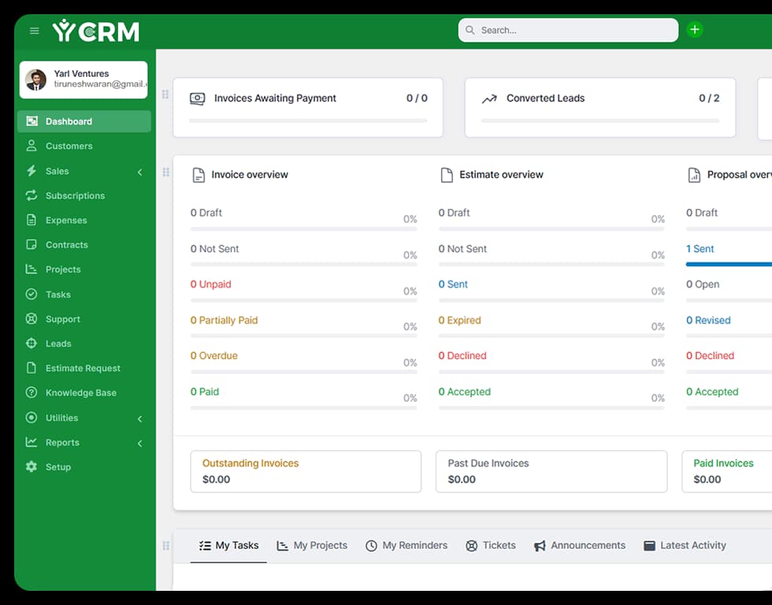772x605 pixels.
Task: Click the Dashboard sidebar icon
Action: (32, 121)
